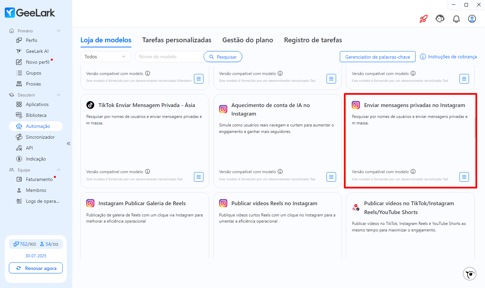Click the vertical scrollbar of model list
This screenshot has height=288, width=485.
coord(475,128)
